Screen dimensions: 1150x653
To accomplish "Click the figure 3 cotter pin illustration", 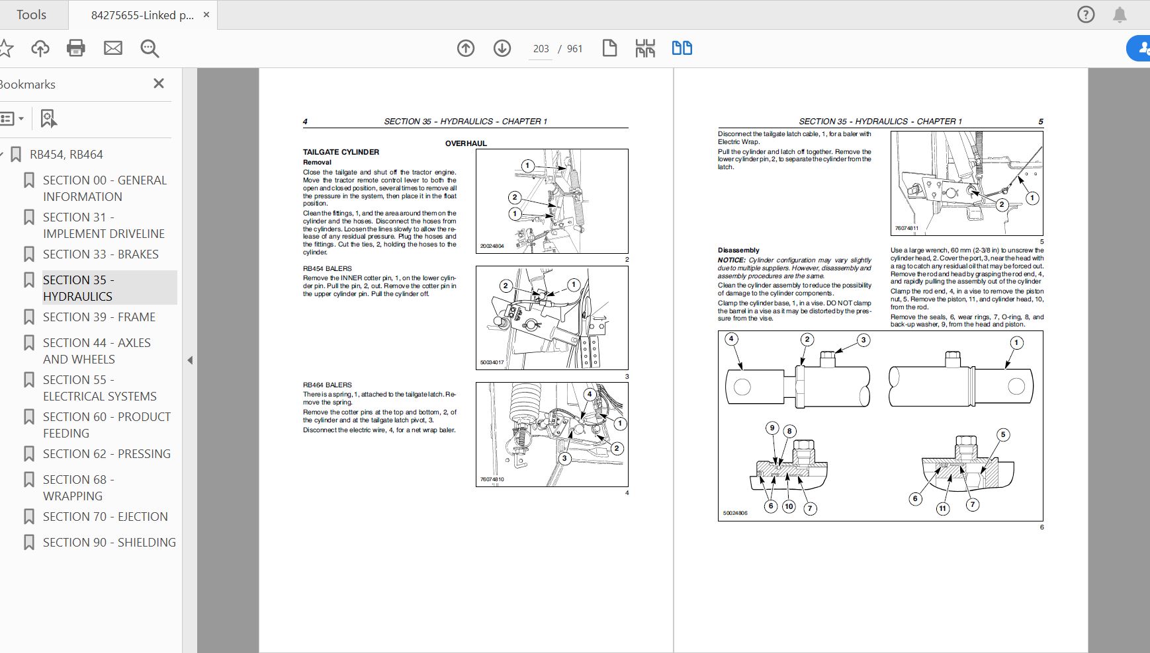I will click(x=552, y=318).
